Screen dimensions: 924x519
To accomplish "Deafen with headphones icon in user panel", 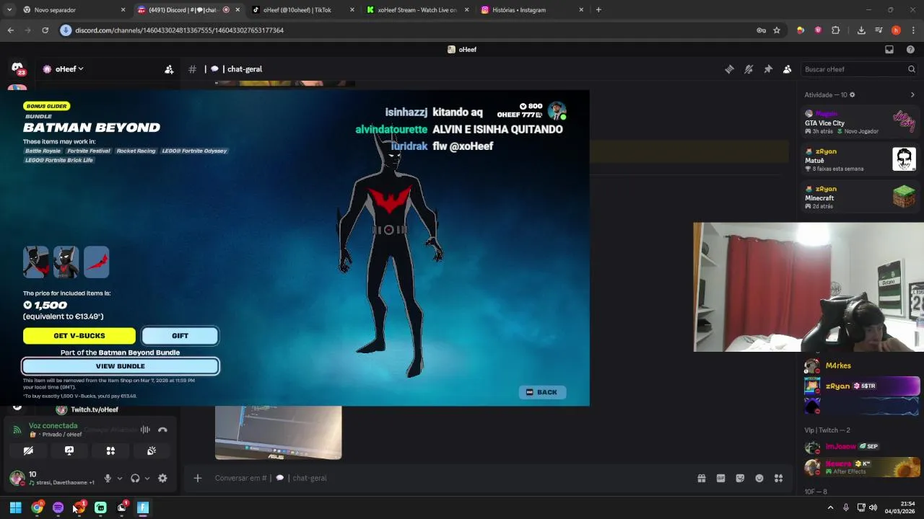I will point(135,478).
